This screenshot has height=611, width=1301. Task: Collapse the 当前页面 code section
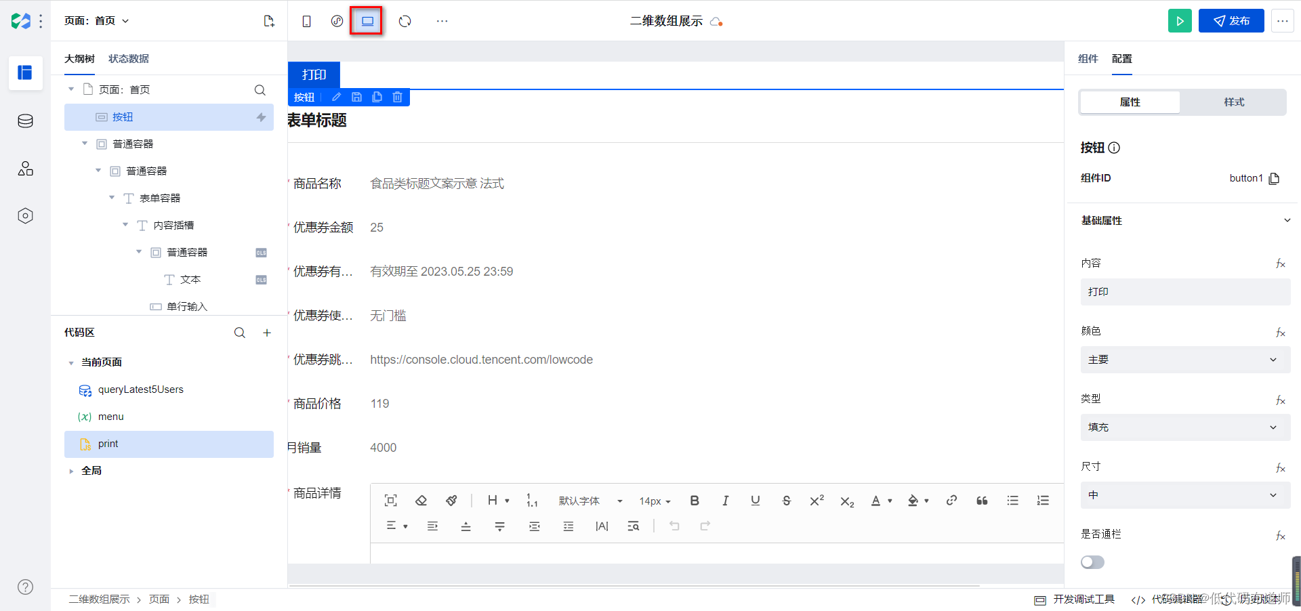[x=71, y=363]
